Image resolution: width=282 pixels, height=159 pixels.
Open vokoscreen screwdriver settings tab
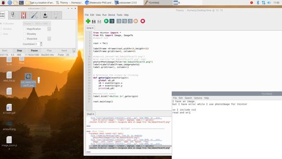point(34,15)
